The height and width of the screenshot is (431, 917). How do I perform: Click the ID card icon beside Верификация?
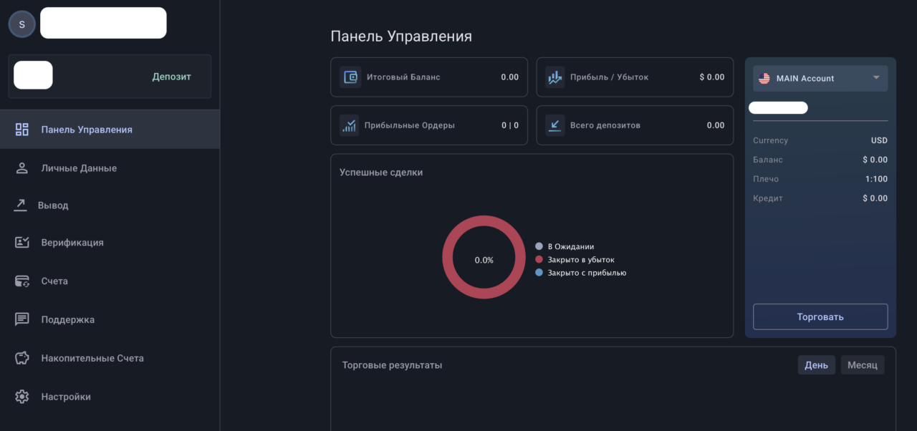(x=22, y=243)
